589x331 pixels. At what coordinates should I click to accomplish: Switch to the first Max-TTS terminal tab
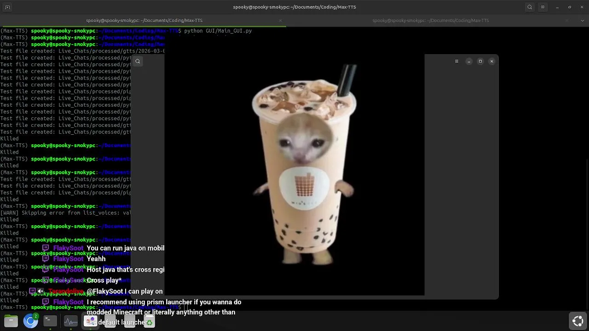[144, 20]
